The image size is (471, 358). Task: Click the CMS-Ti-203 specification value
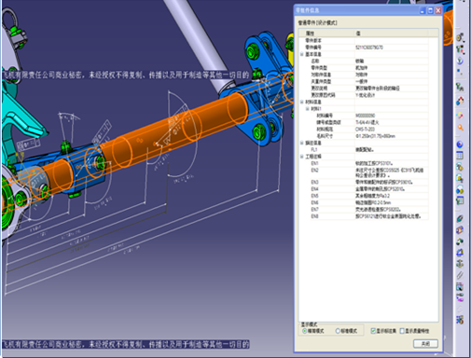365,130
